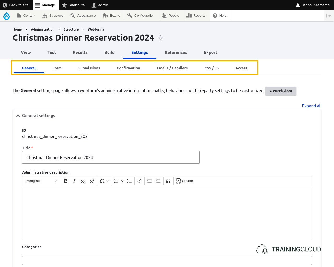
Task: Open the Access settings tab
Action: pos(241,68)
